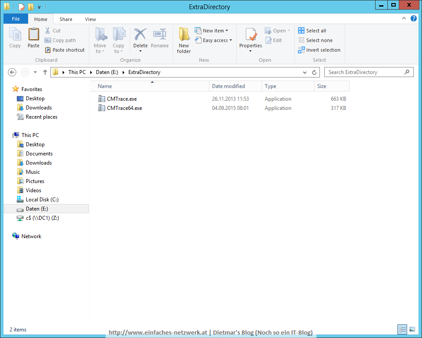Sort by Date modified column header
422x338 pixels.
[x=235, y=86]
